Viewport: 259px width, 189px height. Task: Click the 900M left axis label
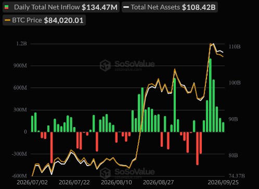click(20, 66)
